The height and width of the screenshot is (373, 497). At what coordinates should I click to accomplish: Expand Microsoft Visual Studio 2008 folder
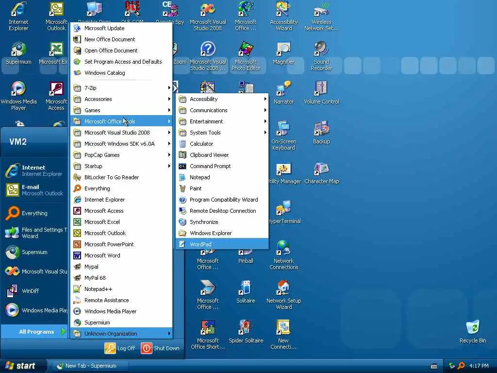[121, 133]
